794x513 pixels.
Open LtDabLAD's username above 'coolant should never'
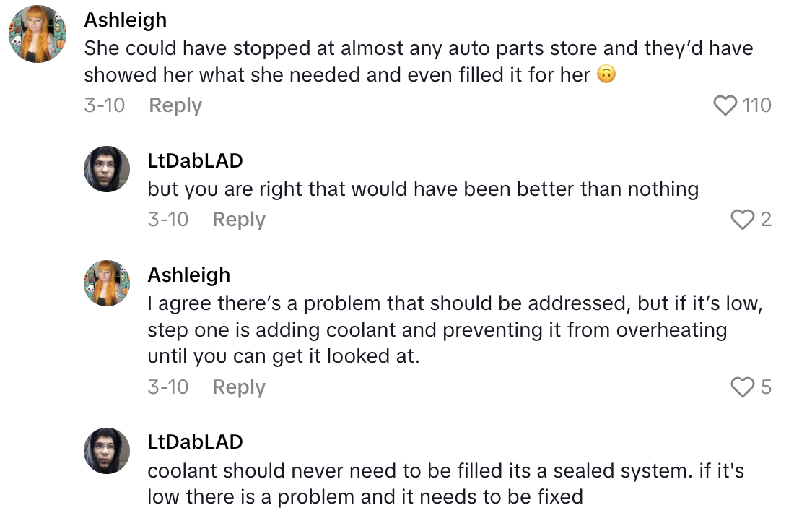tap(195, 442)
